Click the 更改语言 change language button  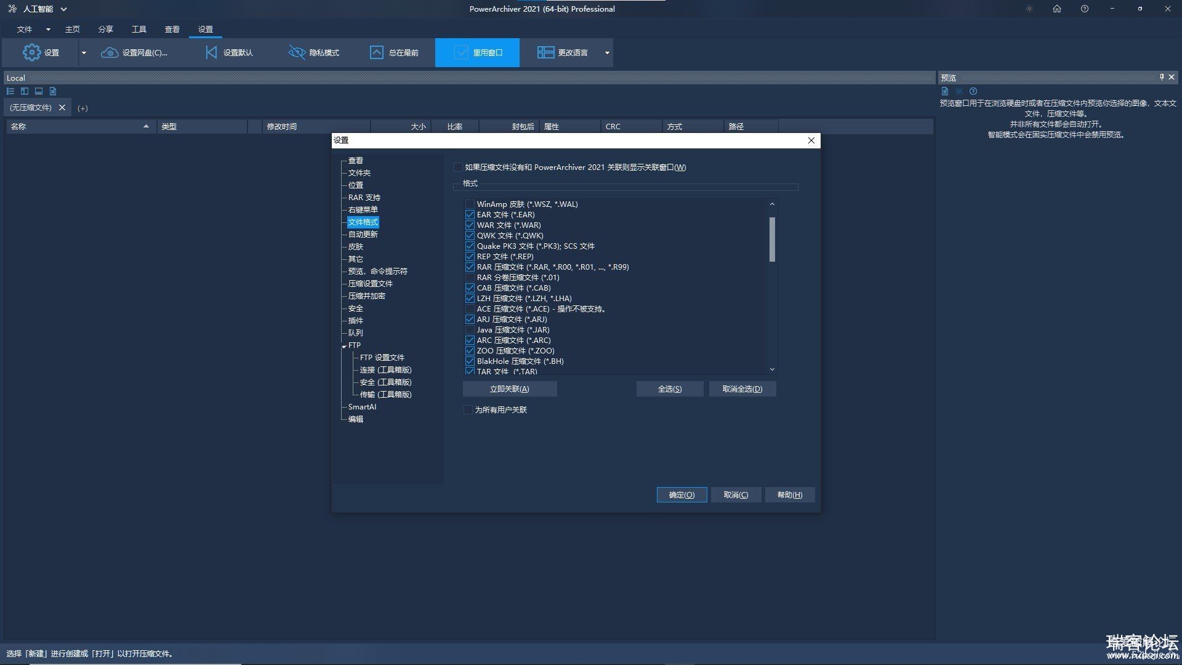click(562, 52)
